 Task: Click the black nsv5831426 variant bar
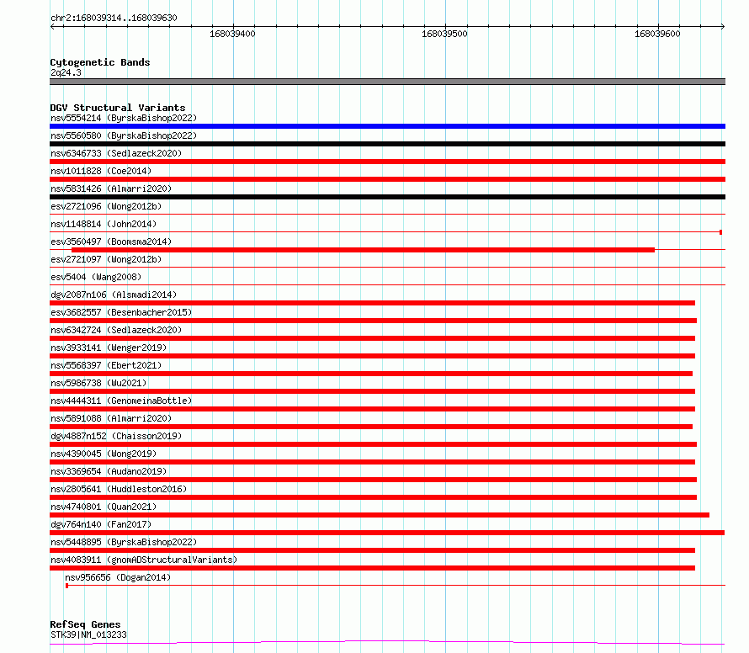click(x=387, y=197)
